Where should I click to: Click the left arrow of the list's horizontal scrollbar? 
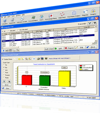click(x=3, y=48)
